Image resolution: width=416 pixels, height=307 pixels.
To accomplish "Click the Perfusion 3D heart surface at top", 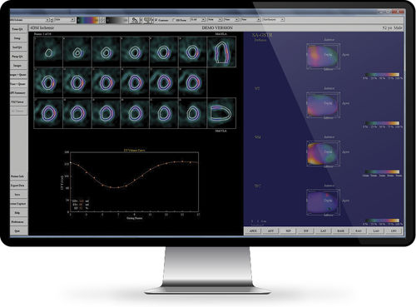I will pos(323,57).
